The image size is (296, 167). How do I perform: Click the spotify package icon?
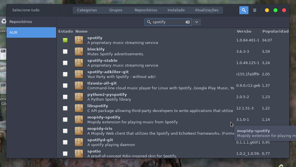[x=79, y=40]
